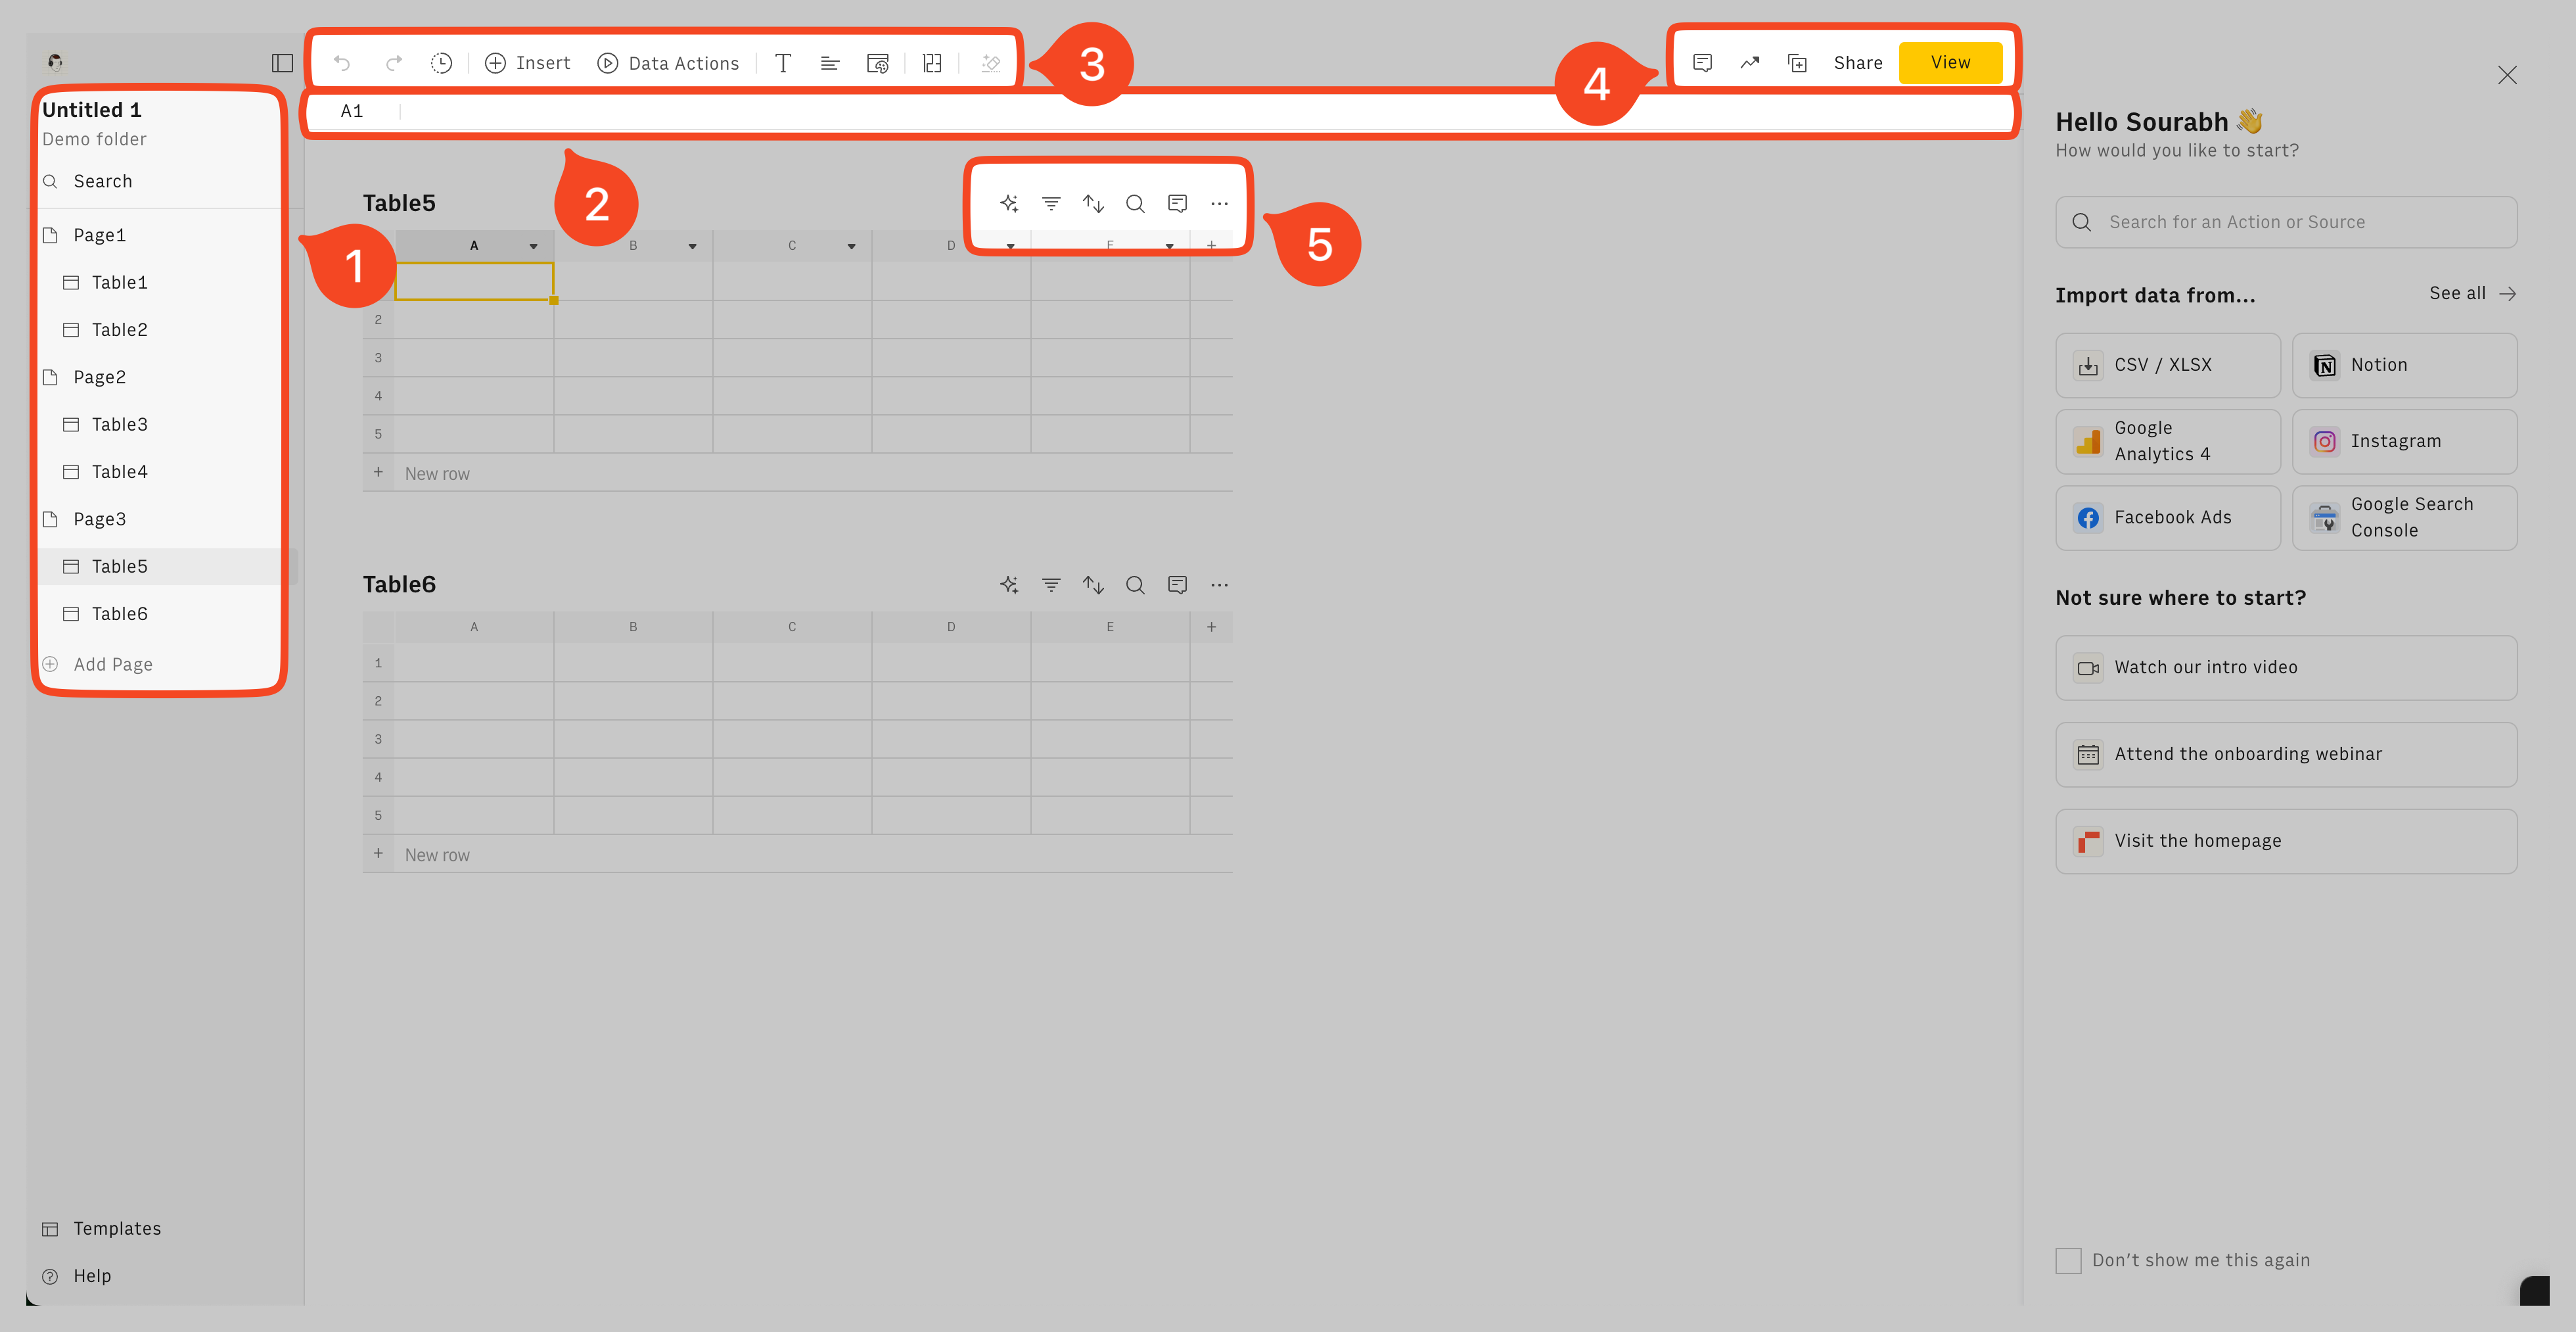Click the undo icon in toolbar
The width and height of the screenshot is (2576, 1332).
point(341,63)
